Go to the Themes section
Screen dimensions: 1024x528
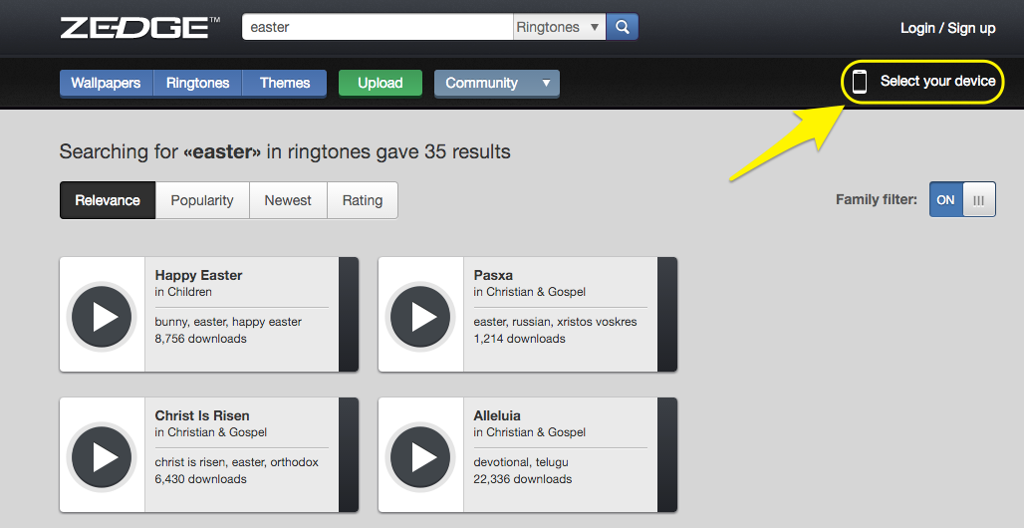[285, 83]
